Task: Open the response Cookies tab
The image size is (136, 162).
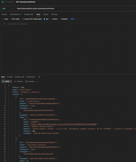Action: 10,77
